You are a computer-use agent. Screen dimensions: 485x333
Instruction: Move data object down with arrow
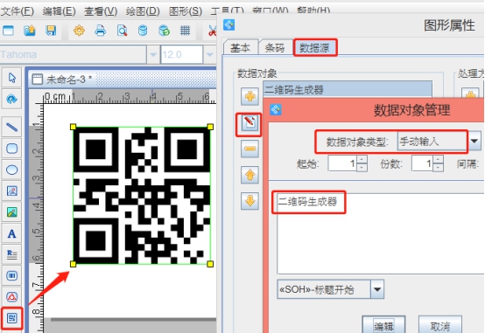point(250,201)
